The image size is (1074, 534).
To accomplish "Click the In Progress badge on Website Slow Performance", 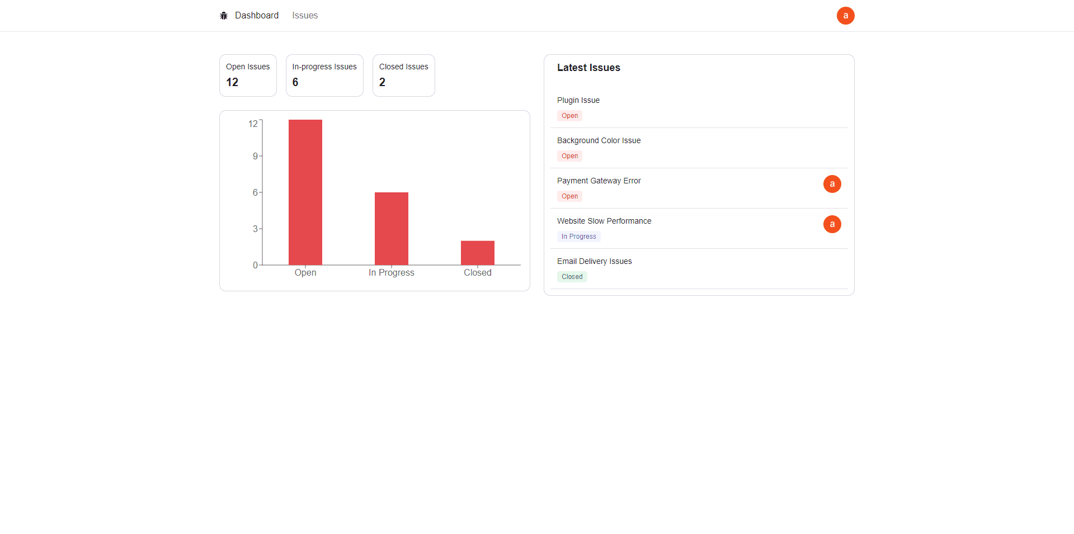I will tap(578, 236).
